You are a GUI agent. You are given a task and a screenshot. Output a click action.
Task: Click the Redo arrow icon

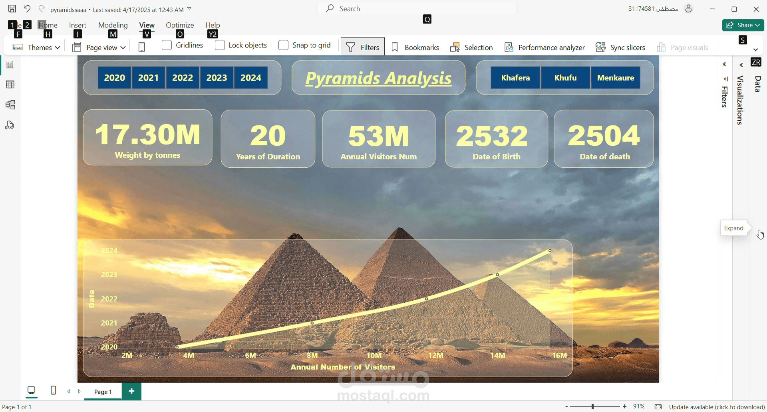point(42,8)
